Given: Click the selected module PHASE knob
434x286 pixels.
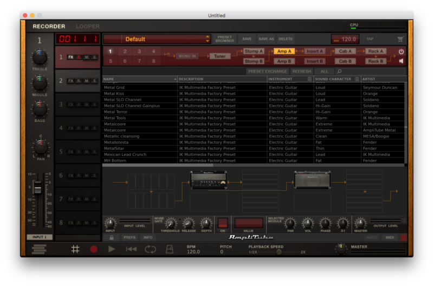Looking at the screenshot, I should [325, 223].
